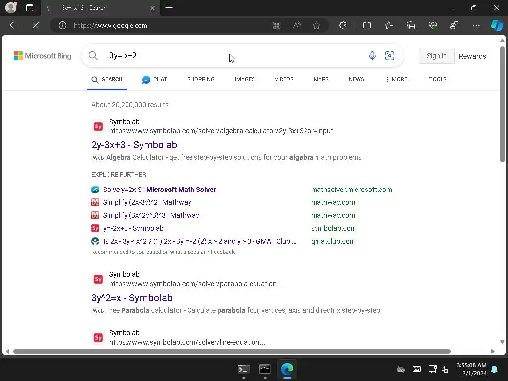Click the vertical scrollbar thumb
Viewport: 508px width, 381px height.
pos(502,104)
